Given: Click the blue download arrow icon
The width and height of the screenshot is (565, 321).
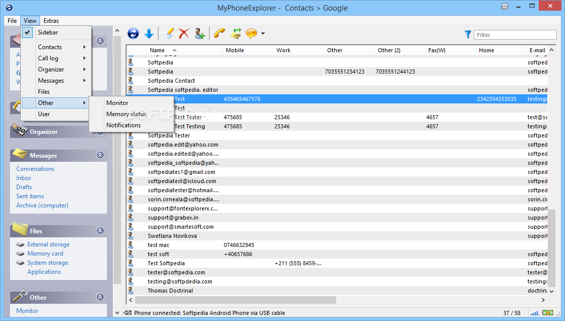Looking at the screenshot, I should pos(149,33).
